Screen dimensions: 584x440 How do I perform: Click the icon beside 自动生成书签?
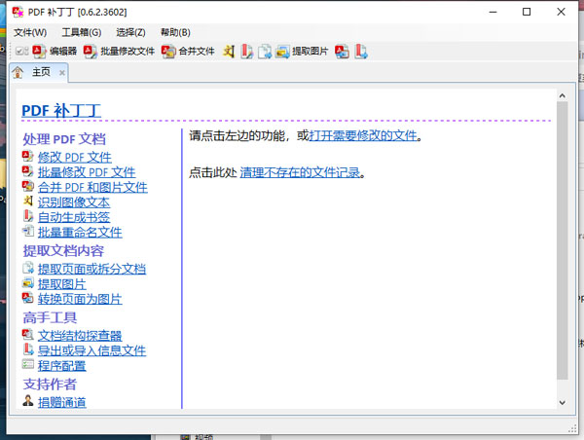[28, 217]
